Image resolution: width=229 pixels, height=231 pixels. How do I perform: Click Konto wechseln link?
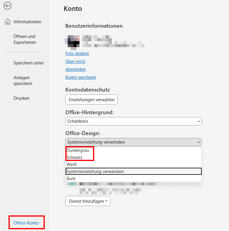coord(81,77)
